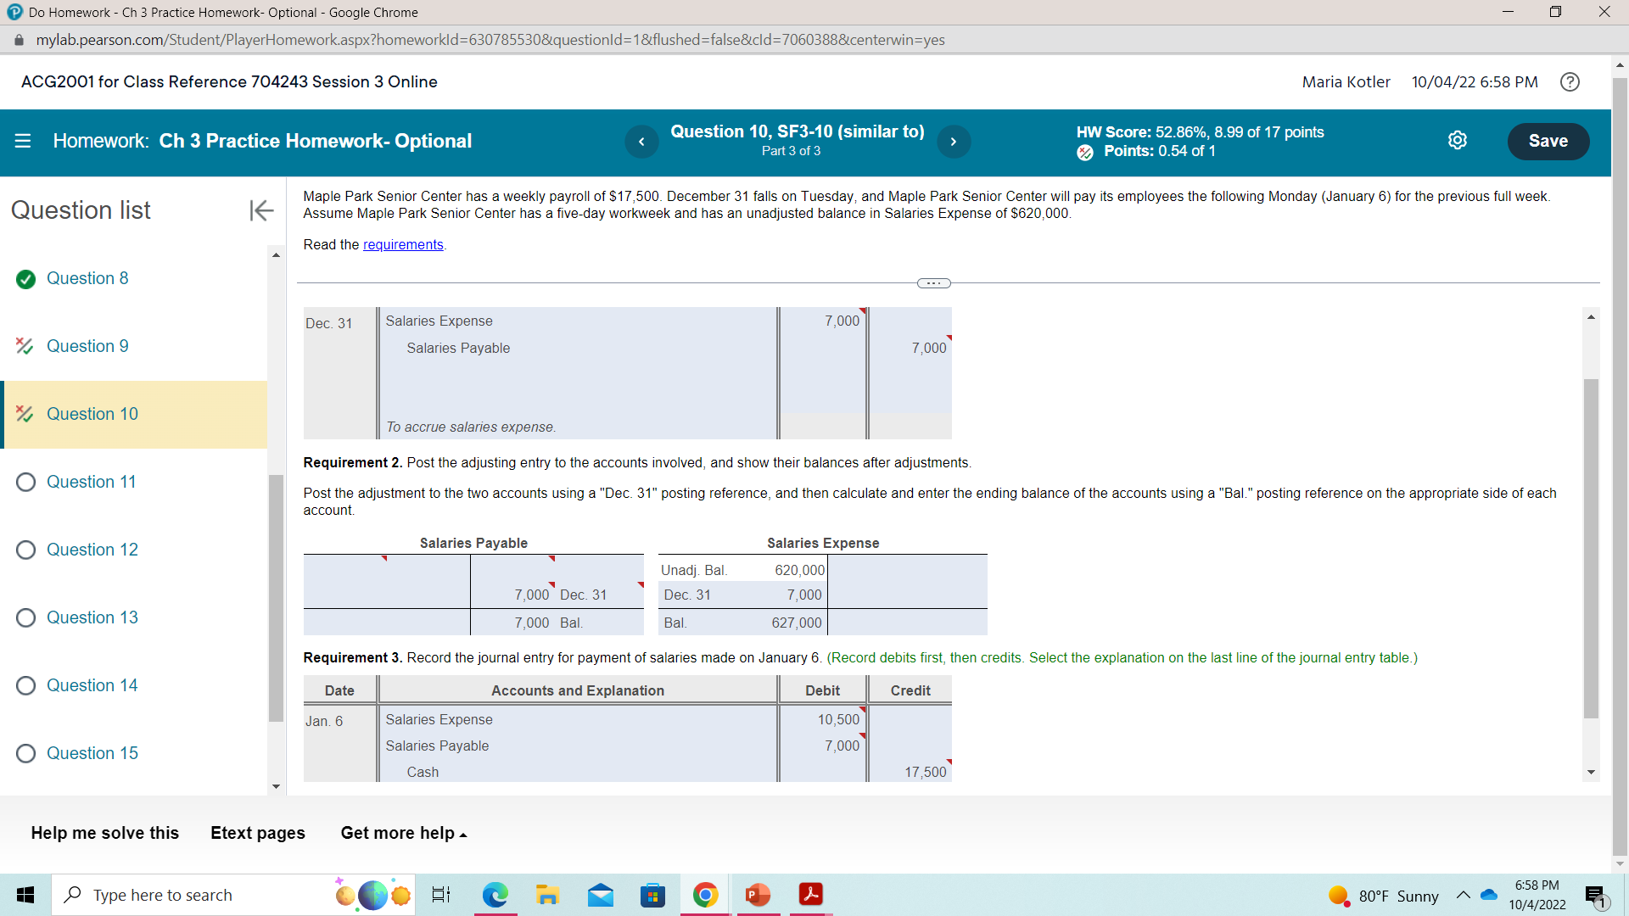Launch File Explorer from the taskbar
Image resolution: width=1629 pixels, height=916 pixels.
tap(547, 895)
